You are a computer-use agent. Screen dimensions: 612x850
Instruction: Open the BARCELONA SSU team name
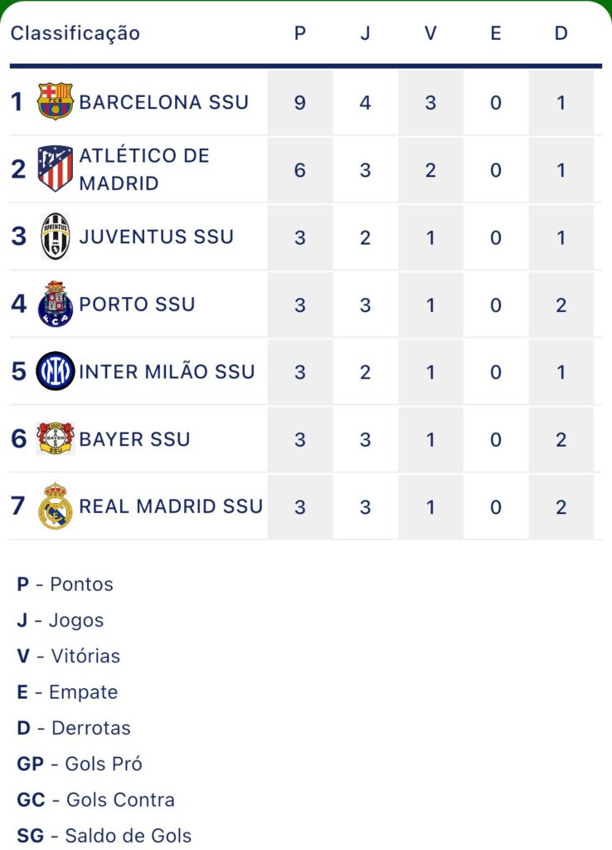pos(164,102)
